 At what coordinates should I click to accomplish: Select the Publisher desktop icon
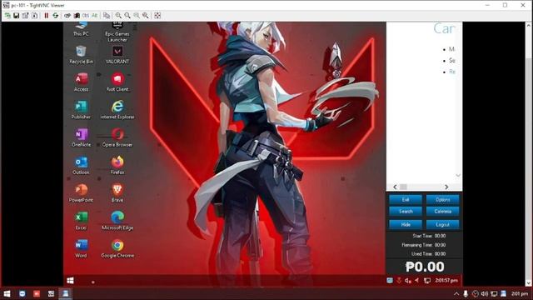click(81, 110)
